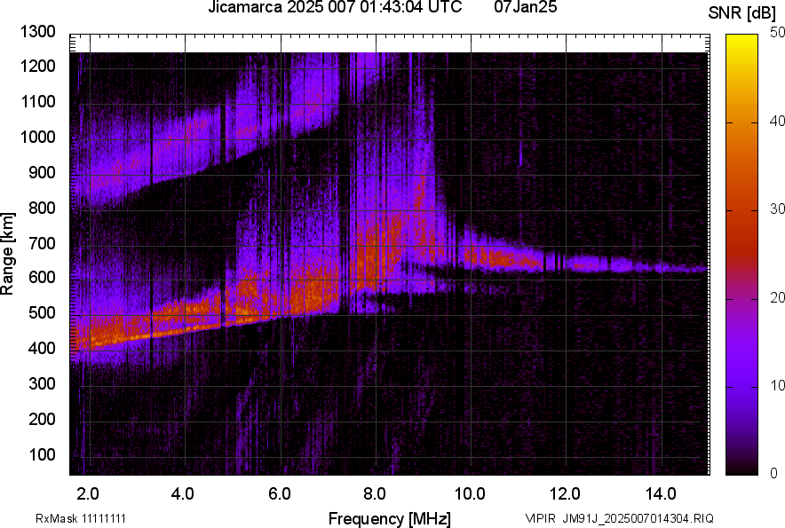Click the frequency tick label '2.0'
Screen dimensions: 785x528
[x=88, y=493]
